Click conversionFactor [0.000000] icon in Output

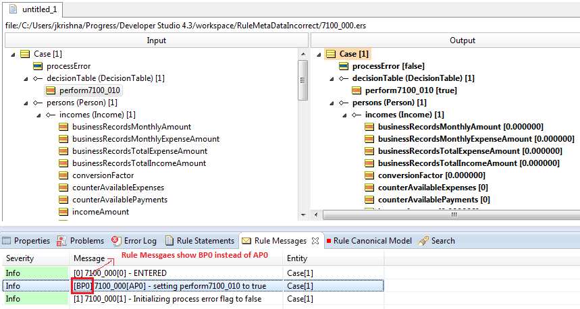point(369,175)
